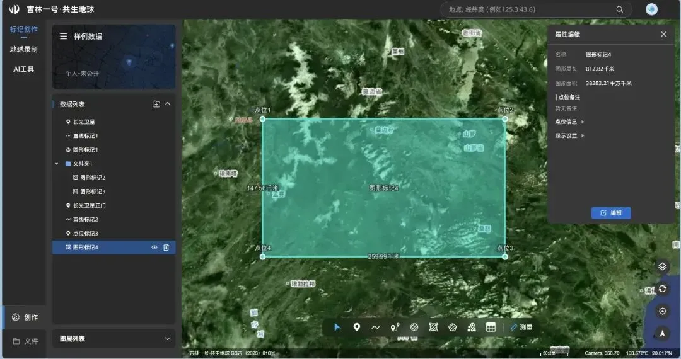This screenshot has height=359, width=681.
Task: Click the 个人-未公开 dataset card
Action: [x=113, y=57]
